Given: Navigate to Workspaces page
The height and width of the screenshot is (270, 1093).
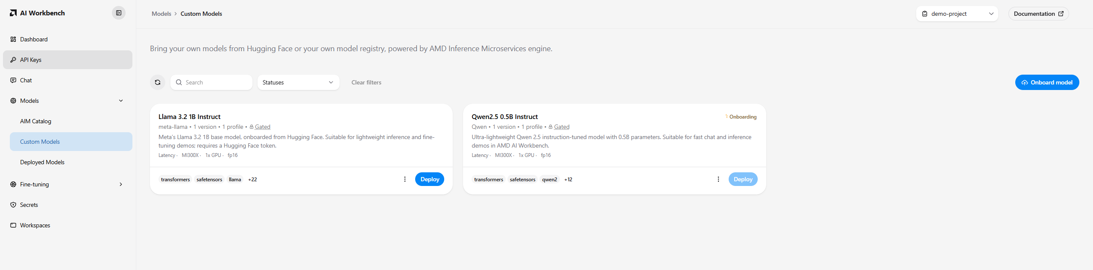Looking at the screenshot, I should pyautogui.click(x=67, y=225).
